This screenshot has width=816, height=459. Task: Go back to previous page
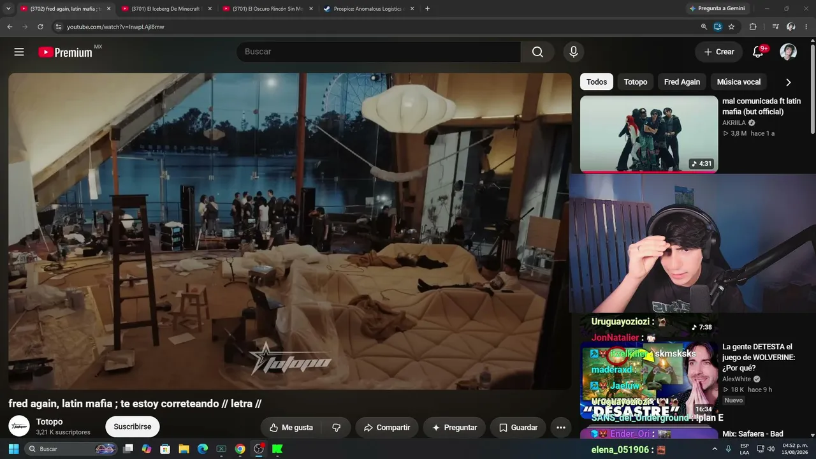click(10, 27)
